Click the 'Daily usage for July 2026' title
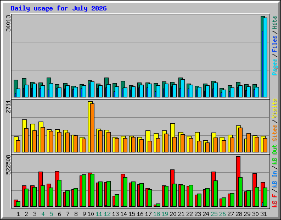The width and height of the screenshot is (281, 220). coord(59,8)
